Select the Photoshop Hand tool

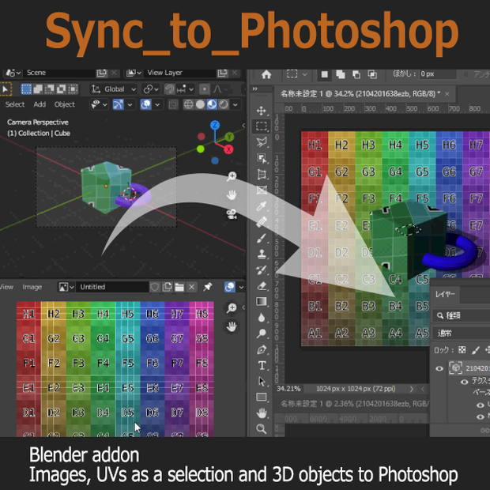pos(262,413)
